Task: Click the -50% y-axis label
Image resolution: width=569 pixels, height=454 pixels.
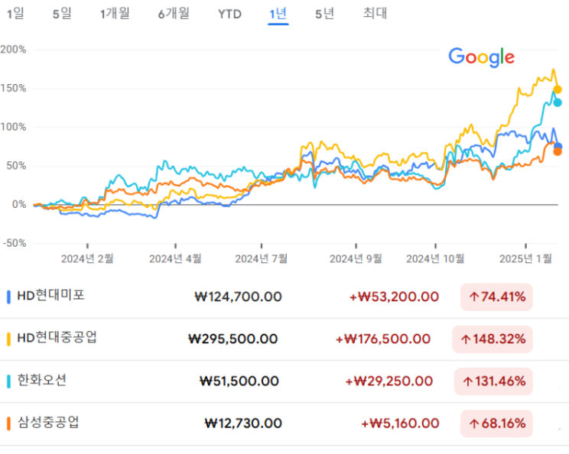Action: (15, 243)
